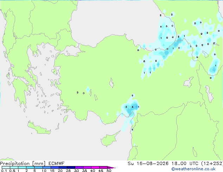
Task: Click the 18..00 UTC time text
Action: tap(185, 164)
